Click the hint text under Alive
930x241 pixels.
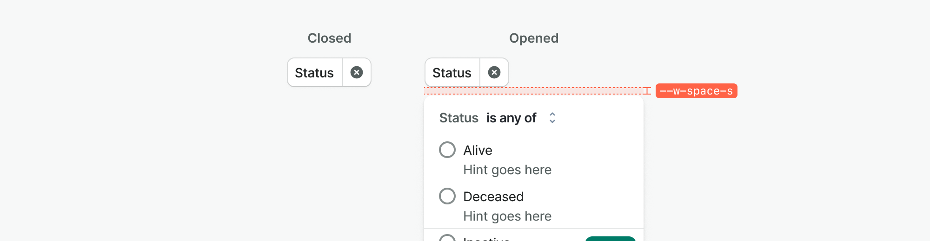click(507, 170)
